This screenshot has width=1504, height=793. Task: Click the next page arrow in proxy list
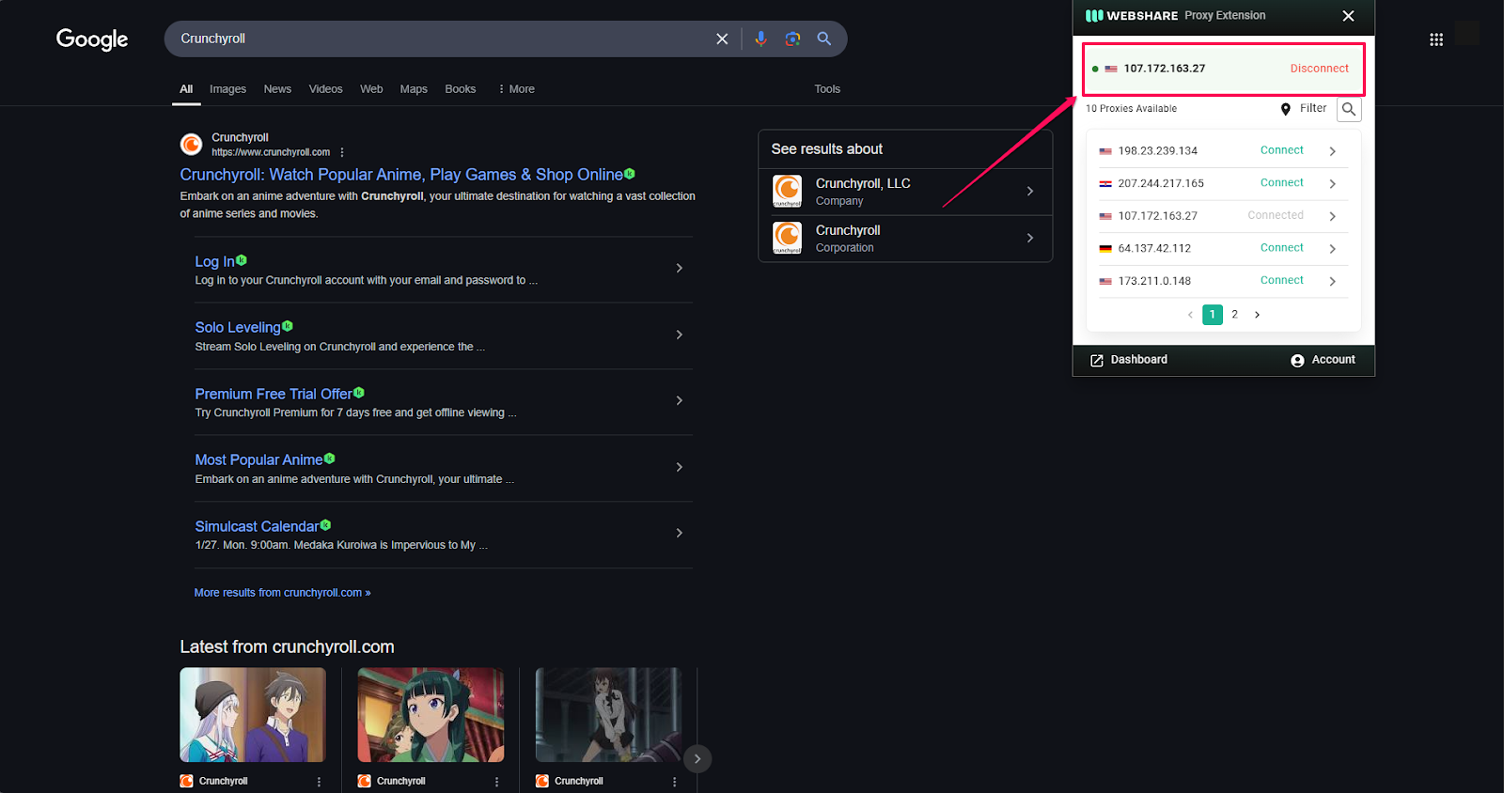pos(1257,315)
